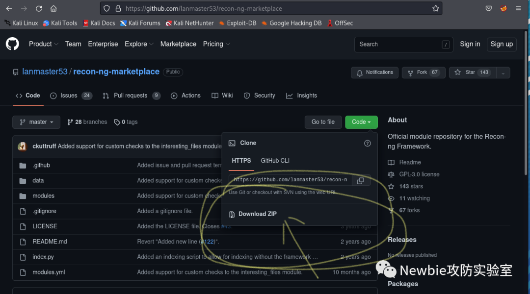Open the Readme link in About

coord(404,162)
